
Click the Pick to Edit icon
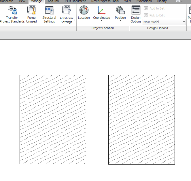click(x=146, y=15)
